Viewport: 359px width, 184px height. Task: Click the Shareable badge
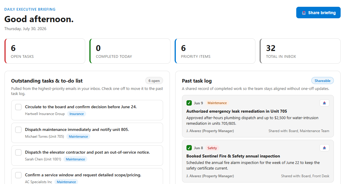(x=323, y=81)
